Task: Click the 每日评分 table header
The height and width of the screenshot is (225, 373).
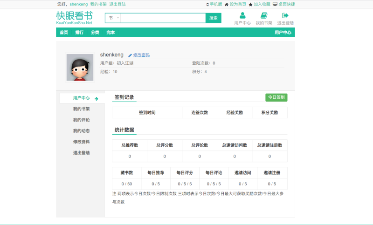Action: pos(185,173)
